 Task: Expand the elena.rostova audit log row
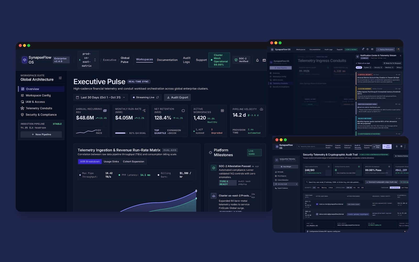356,214
